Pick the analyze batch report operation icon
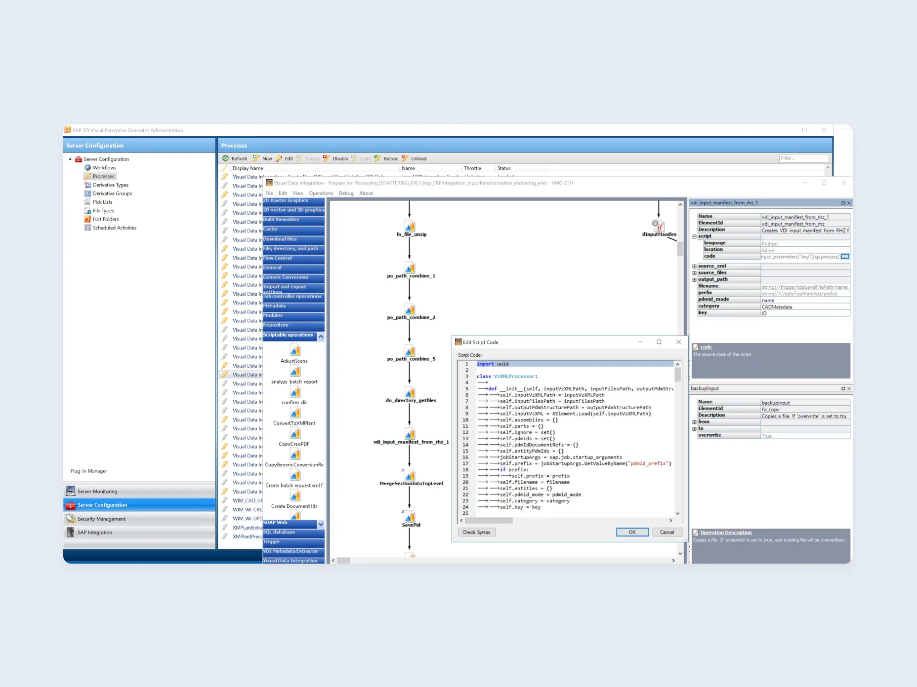 [x=295, y=371]
